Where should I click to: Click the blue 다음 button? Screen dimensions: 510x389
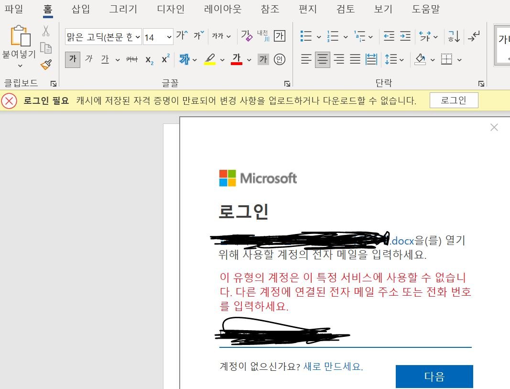tap(434, 376)
